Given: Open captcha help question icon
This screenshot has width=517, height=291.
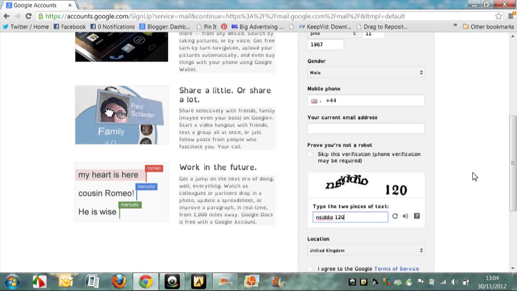Looking at the screenshot, I should click(417, 216).
